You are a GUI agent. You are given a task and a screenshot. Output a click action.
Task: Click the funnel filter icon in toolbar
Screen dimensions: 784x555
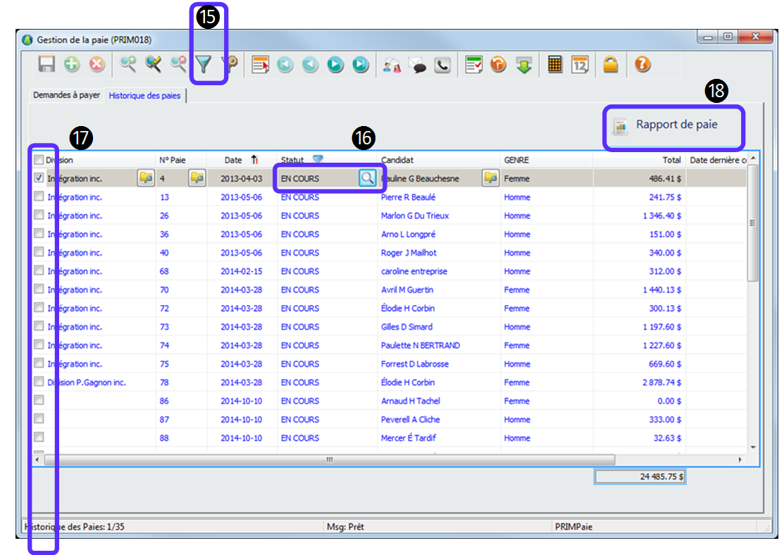tap(204, 66)
